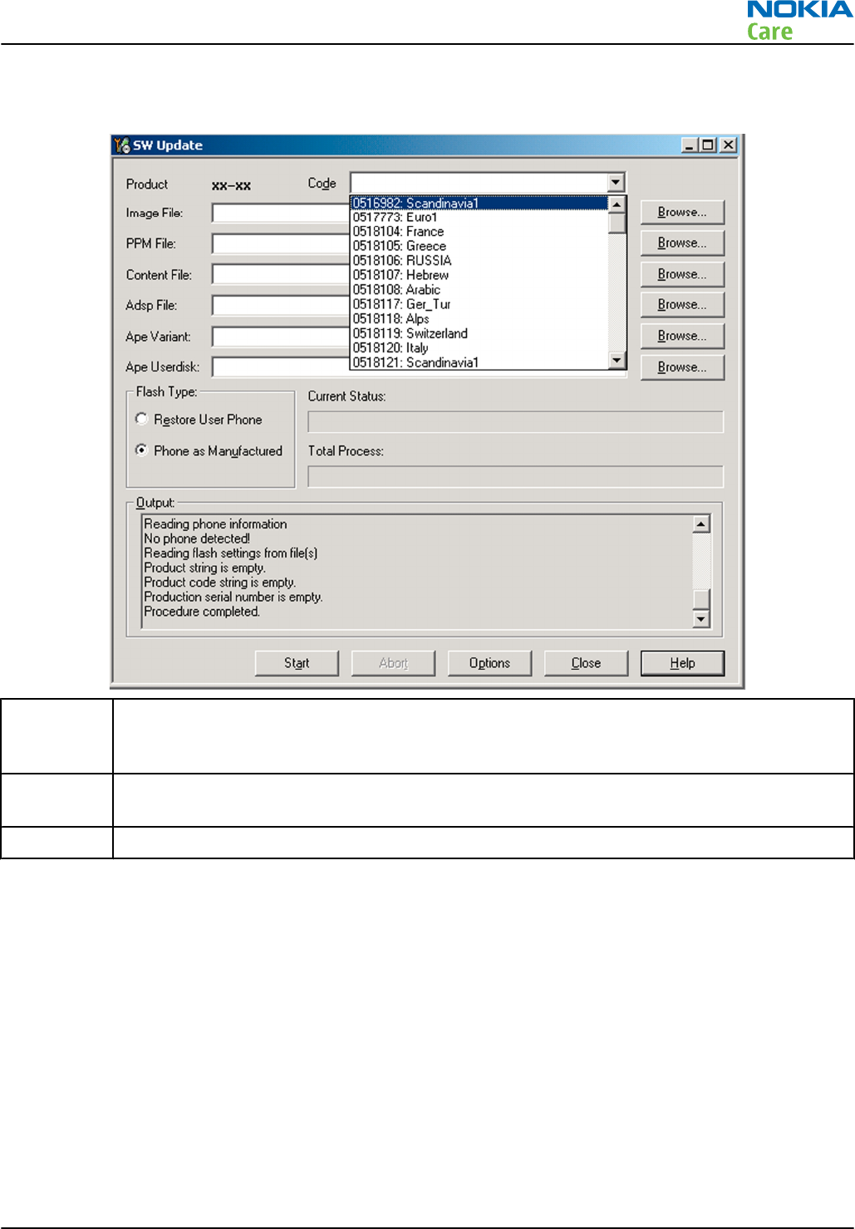Close SW Update via title bar X
The image size is (855, 1229).
pyautogui.click(x=728, y=145)
